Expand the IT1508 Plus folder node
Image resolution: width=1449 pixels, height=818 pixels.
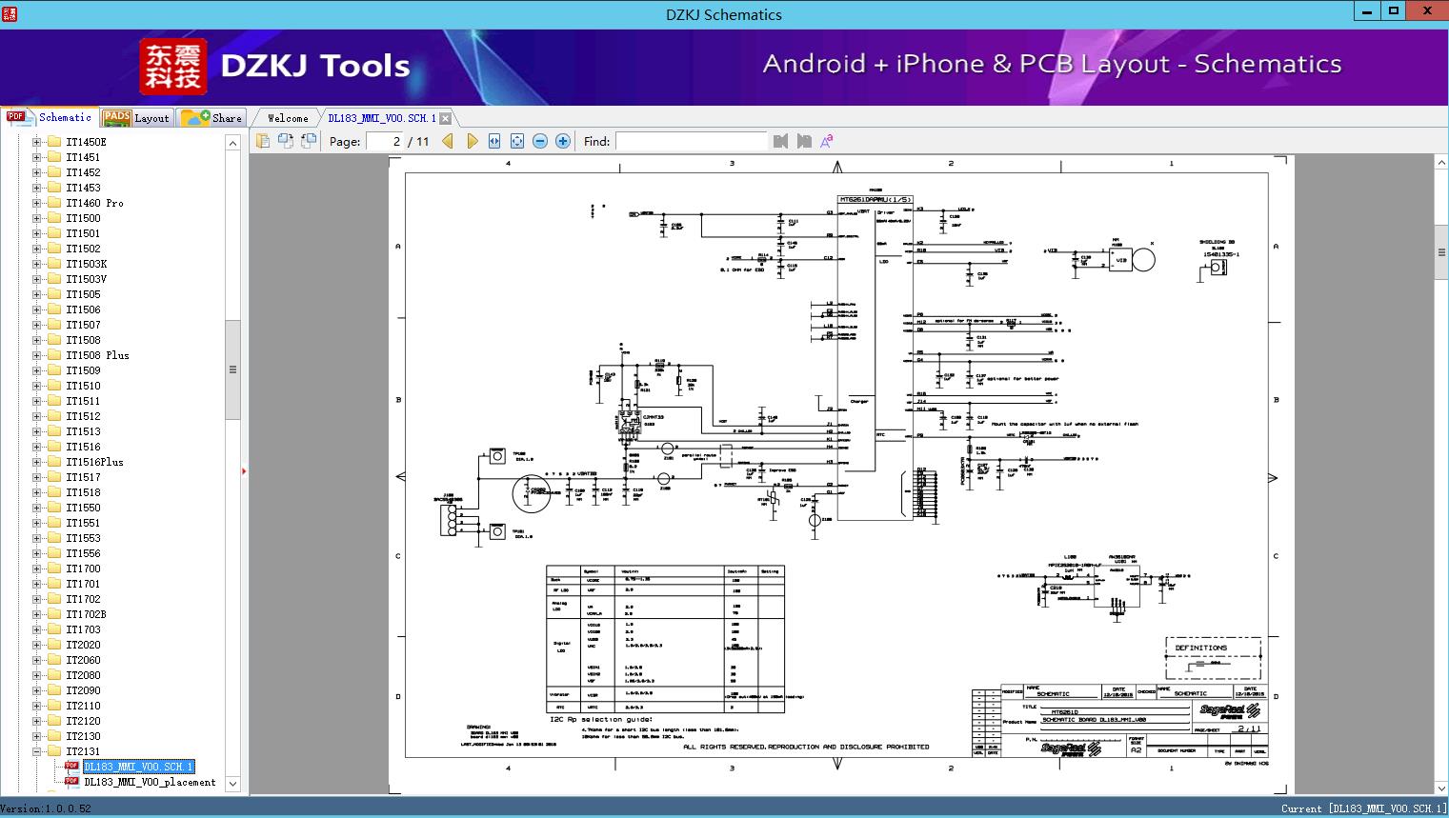pyautogui.click(x=37, y=355)
